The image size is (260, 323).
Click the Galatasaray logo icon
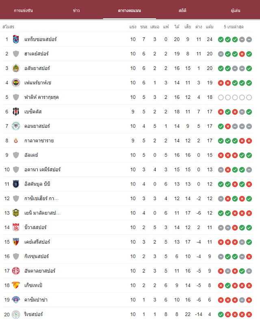click(x=16, y=141)
